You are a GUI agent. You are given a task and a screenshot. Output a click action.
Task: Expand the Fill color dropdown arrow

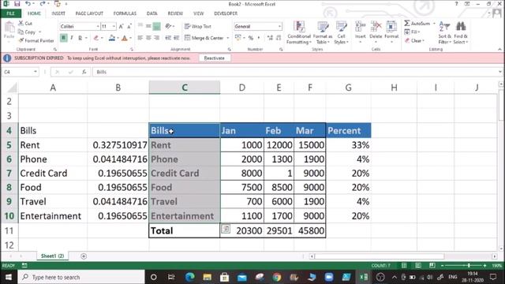point(118,38)
